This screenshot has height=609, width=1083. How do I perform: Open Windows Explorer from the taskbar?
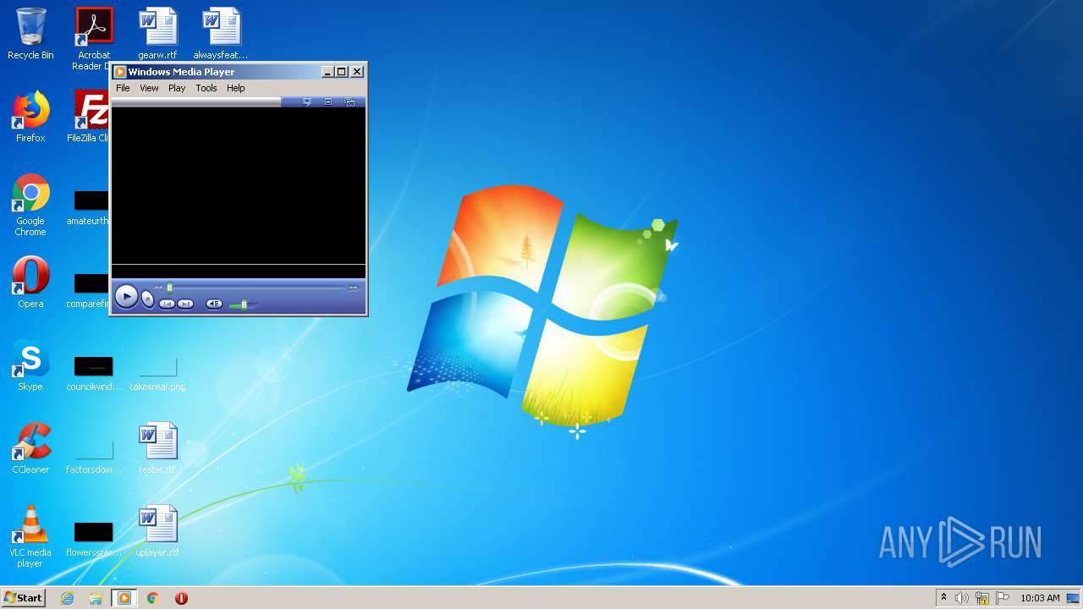point(96,598)
